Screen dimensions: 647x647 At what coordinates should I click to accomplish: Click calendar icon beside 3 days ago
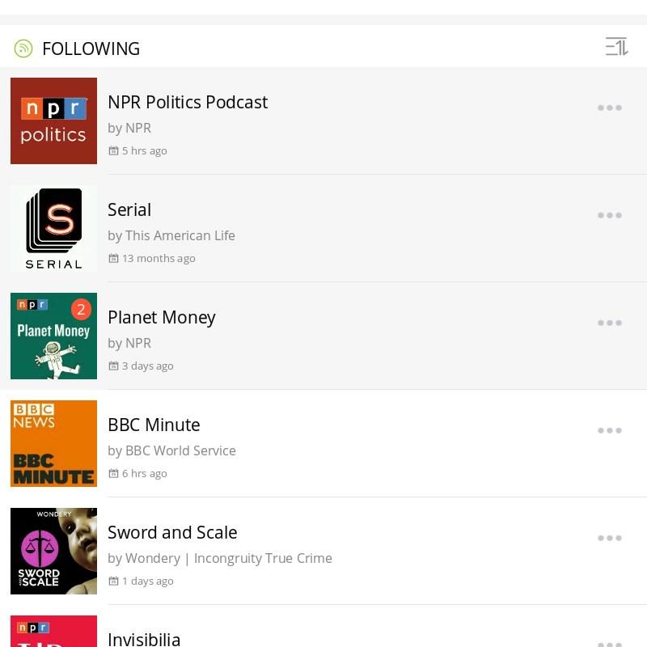click(113, 366)
